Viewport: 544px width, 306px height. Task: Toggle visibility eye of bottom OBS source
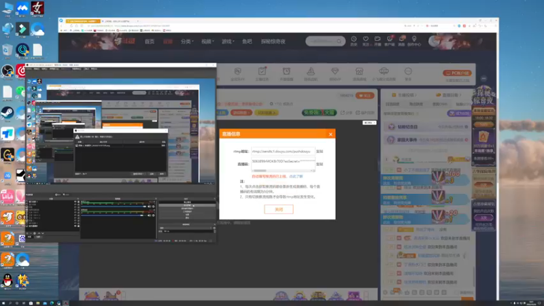coord(75,226)
